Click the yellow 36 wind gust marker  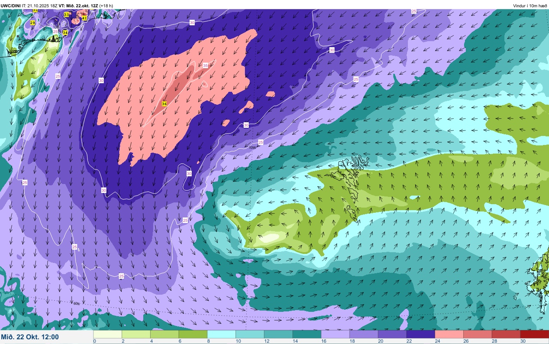pyautogui.click(x=164, y=104)
